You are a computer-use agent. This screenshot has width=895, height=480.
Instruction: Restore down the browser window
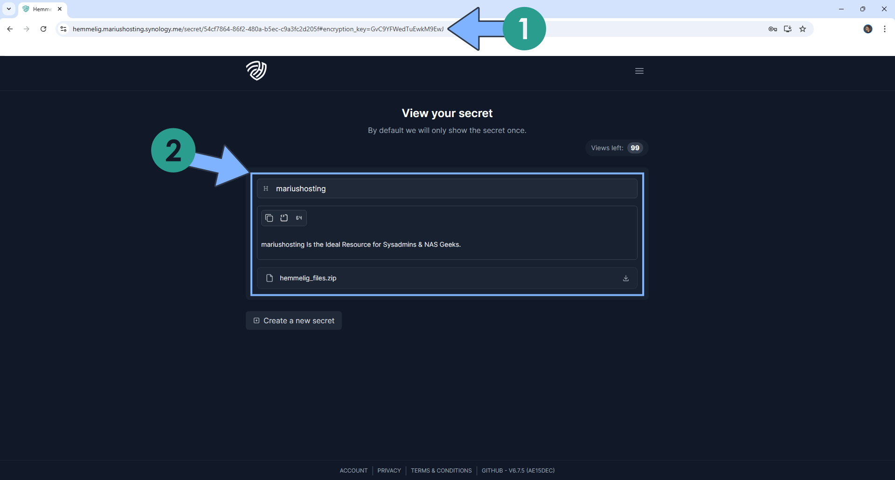click(x=863, y=9)
